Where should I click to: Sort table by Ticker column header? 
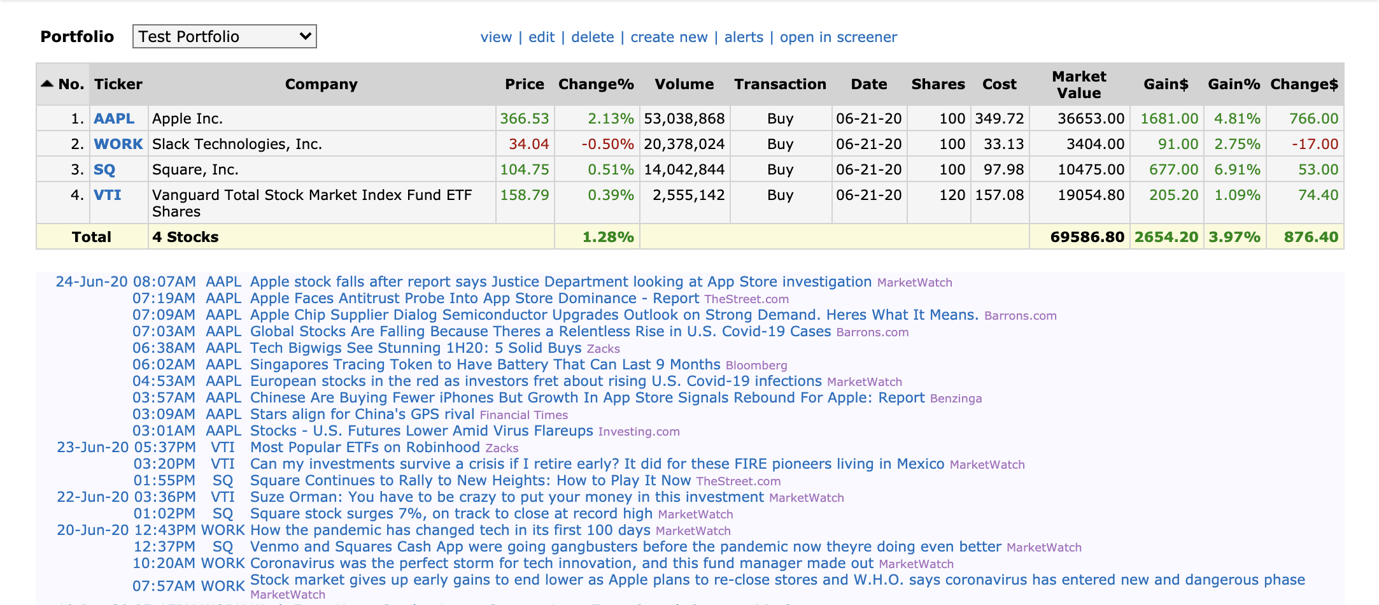tap(118, 84)
